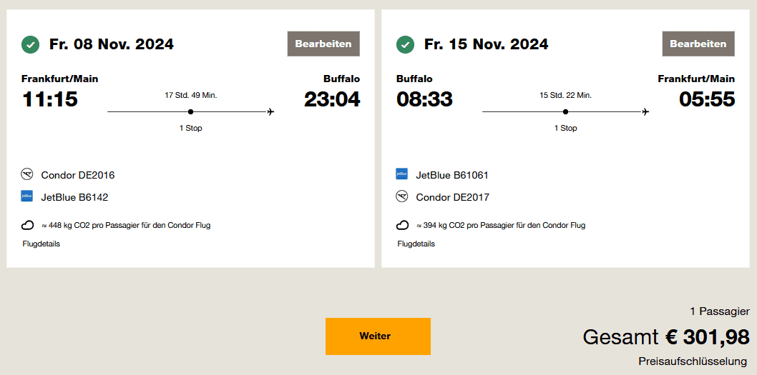Click airplane icon on outbound route line
This screenshot has width=757, height=375.
270,111
